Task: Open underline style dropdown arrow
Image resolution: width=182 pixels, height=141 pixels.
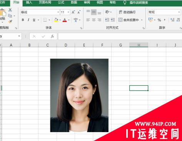Action: [38, 20]
